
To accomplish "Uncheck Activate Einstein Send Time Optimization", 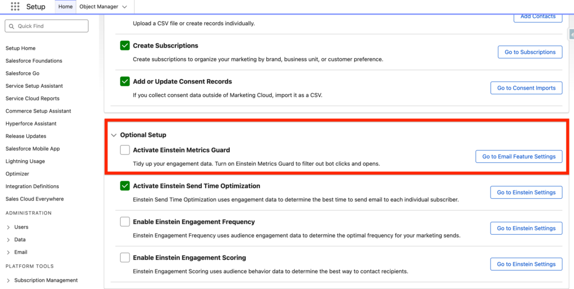I will click(125, 186).
